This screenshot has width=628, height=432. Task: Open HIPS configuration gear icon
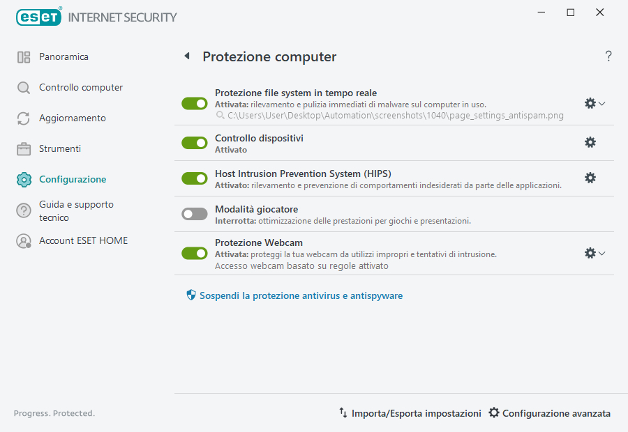click(590, 178)
